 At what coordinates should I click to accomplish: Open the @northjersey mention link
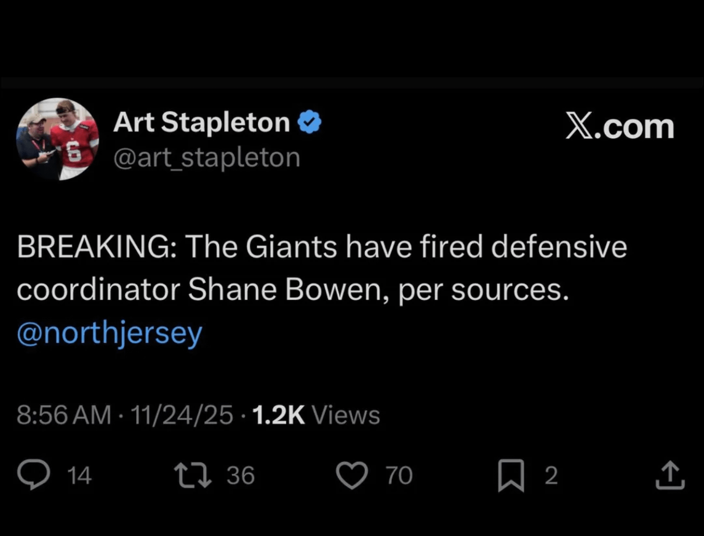tap(109, 333)
